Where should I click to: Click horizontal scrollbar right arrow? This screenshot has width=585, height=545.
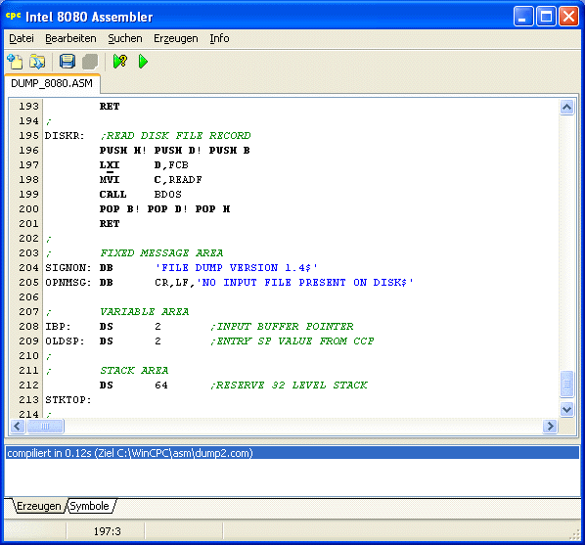point(550,426)
